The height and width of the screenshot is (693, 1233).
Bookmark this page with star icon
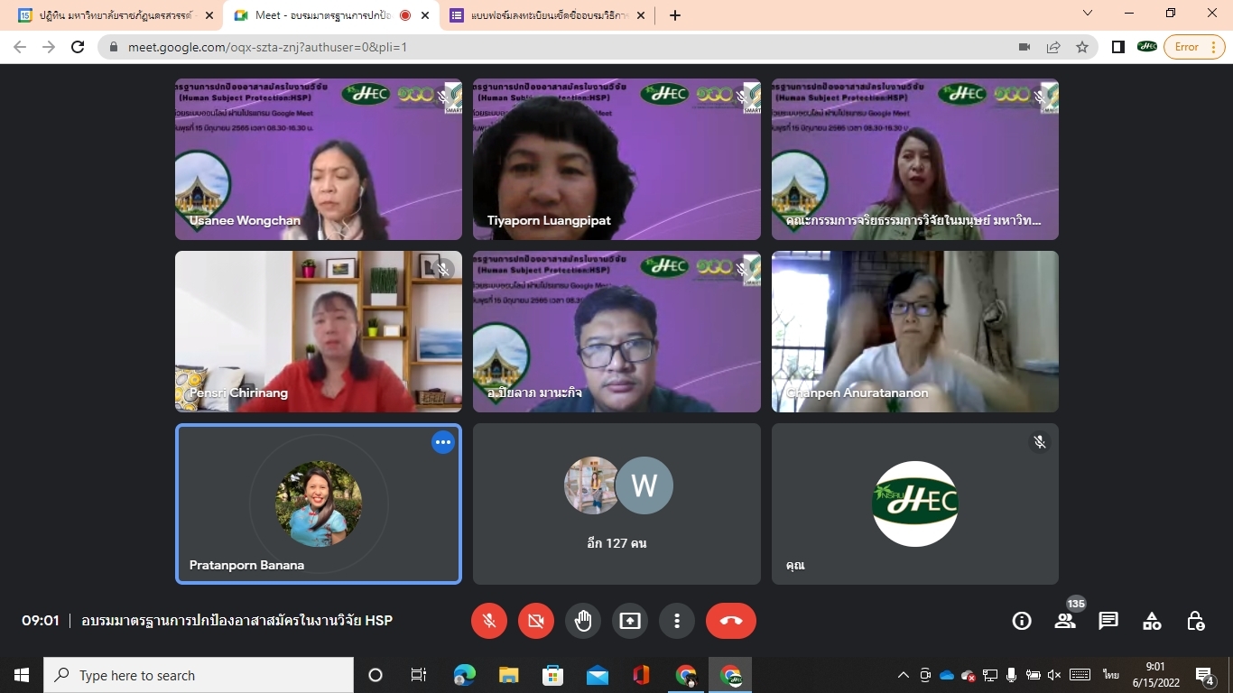(x=1082, y=47)
